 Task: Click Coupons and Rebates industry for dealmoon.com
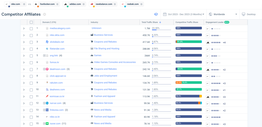coord(105,69)
